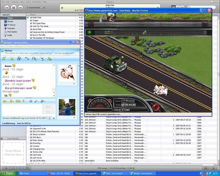The width and height of the screenshot is (220, 176).
Task: Toggle shuffle in iTunes
Action: tap(13, 168)
